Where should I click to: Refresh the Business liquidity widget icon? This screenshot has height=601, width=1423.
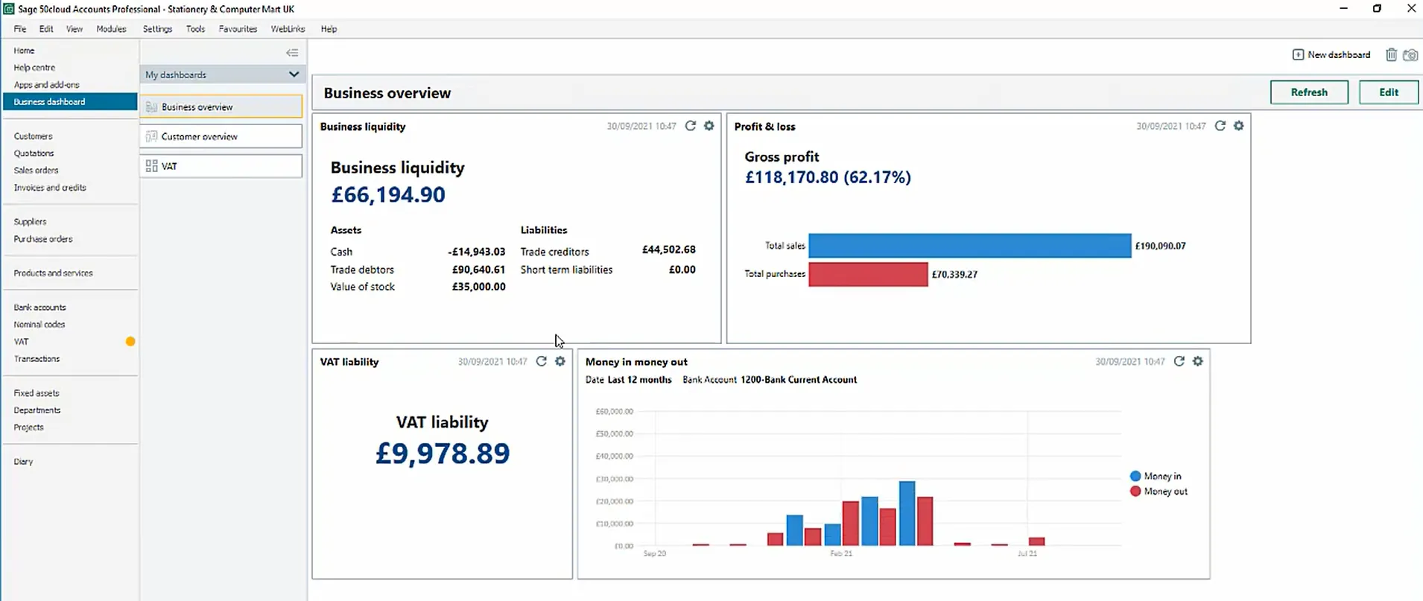[x=691, y=126]
